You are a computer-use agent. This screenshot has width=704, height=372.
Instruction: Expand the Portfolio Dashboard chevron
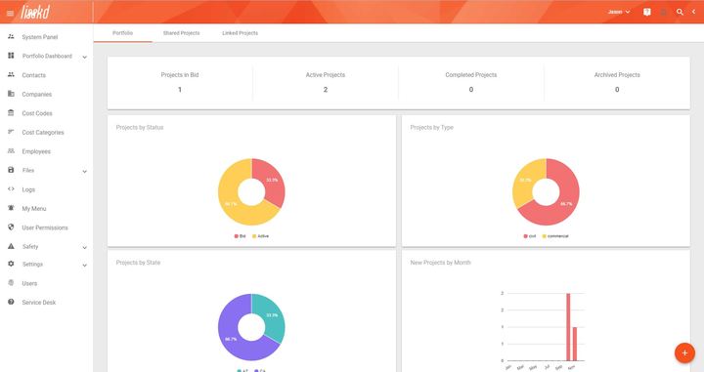(x=84, y=57)
